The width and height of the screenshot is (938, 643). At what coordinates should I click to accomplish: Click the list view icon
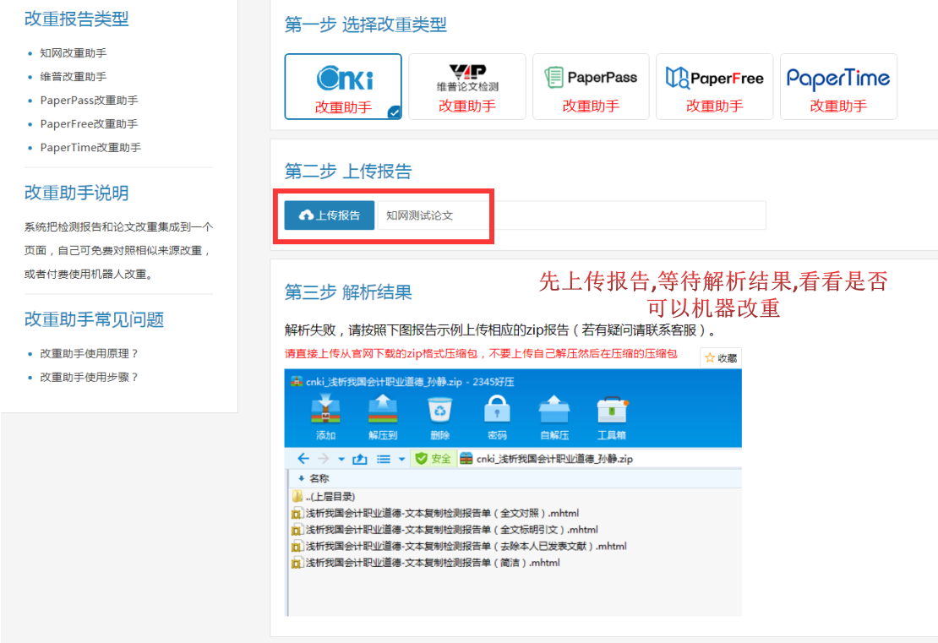(x=384, y=460)
